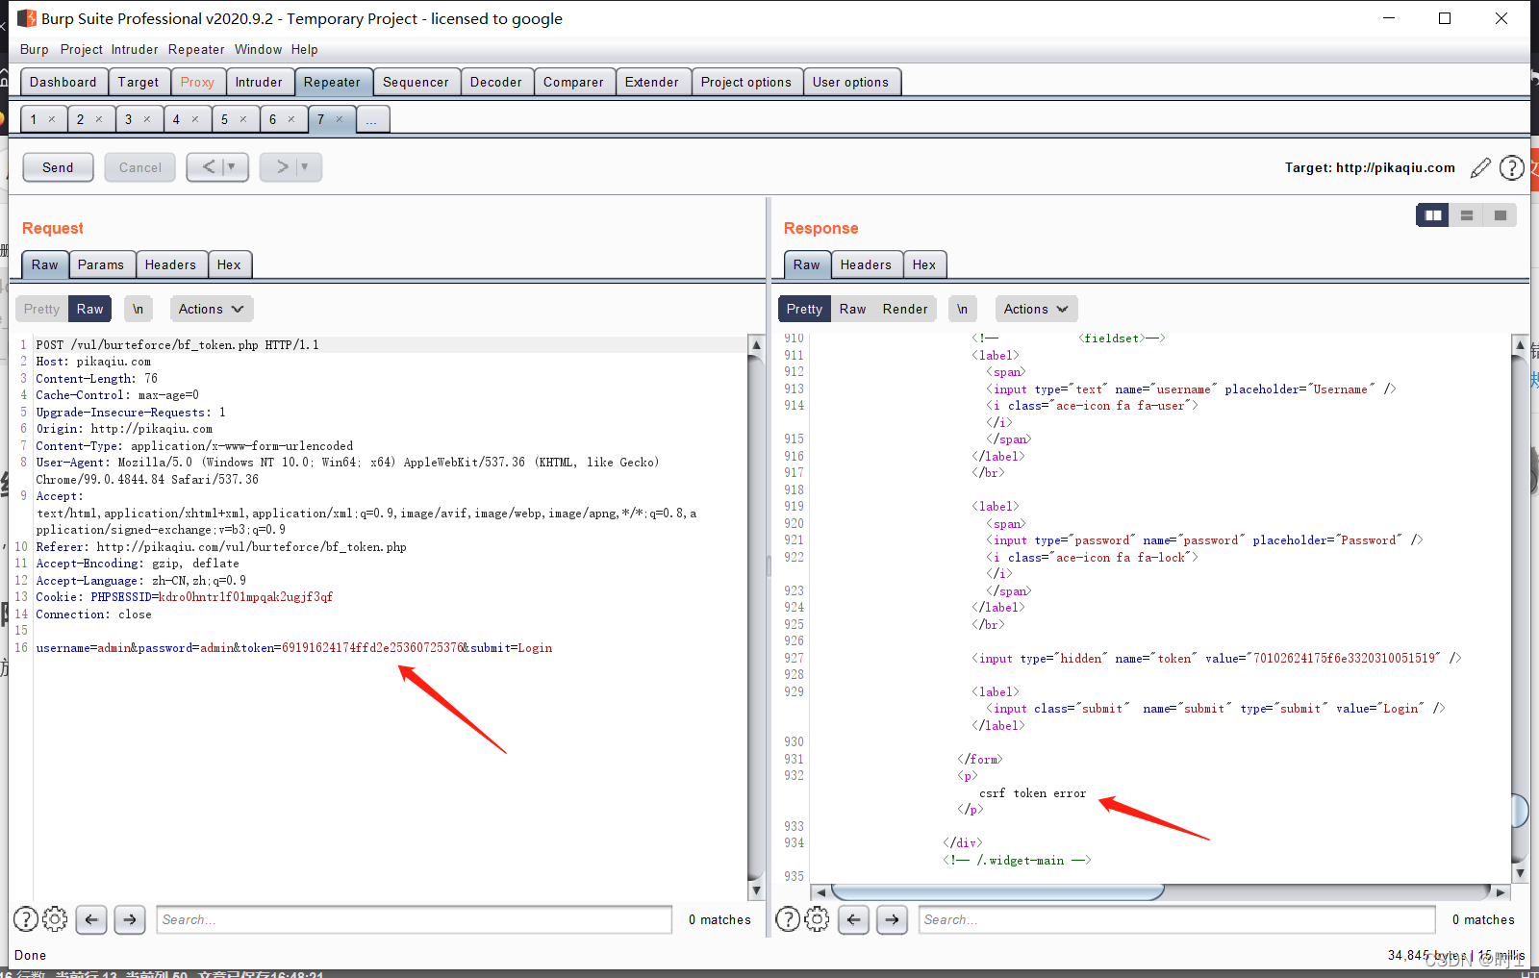Click the request body line with token

(294, 648)
